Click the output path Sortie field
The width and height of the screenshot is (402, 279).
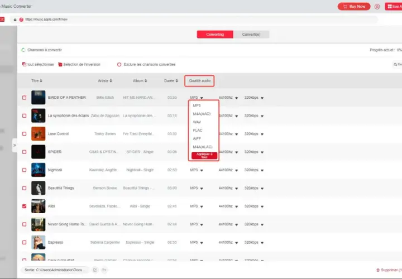(55, 270)
